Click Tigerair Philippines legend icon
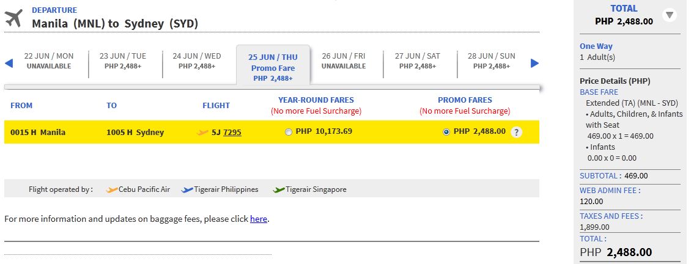Screen dimensions: 691x264 pyautogui.click(x=187, y=189)
